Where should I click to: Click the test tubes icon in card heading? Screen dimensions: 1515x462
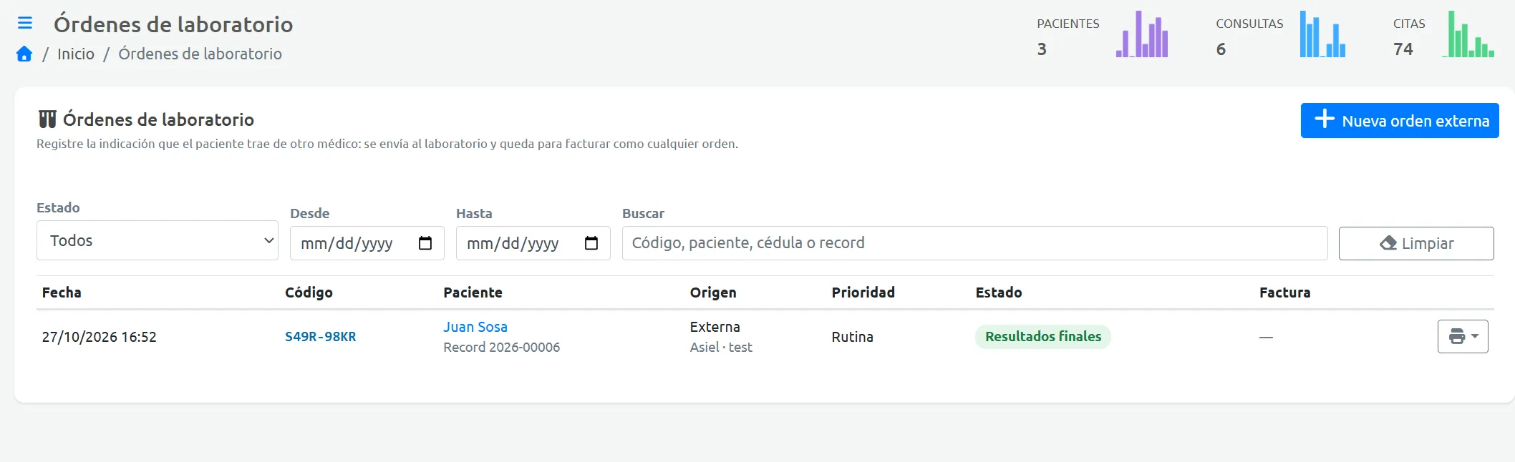(47, 119)
